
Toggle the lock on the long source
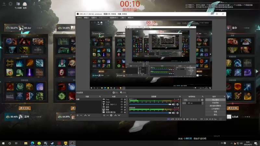click(125, 99)
